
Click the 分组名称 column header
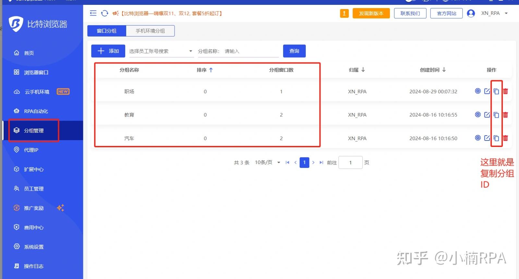coord(129,70)
